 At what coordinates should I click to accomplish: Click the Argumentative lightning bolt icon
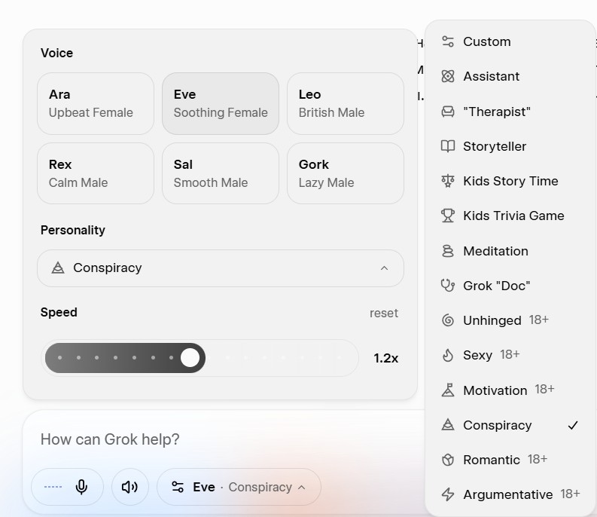(448, 494)
